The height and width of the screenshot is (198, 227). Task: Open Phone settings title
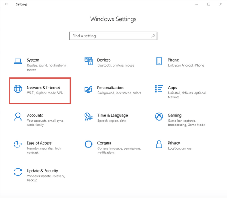[173, 60]
